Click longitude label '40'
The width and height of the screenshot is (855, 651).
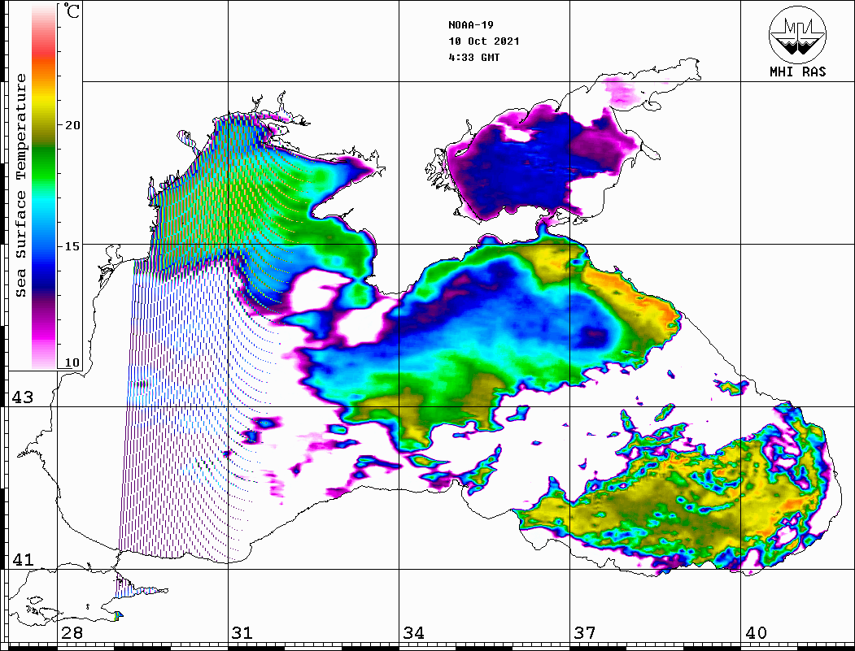point(756,633)
